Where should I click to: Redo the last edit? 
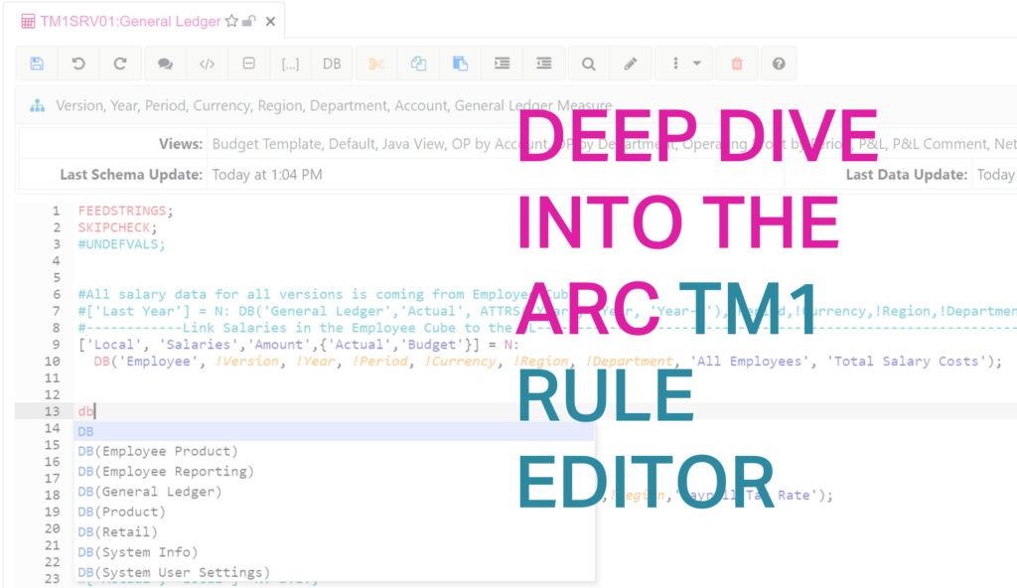pos(120,64)
